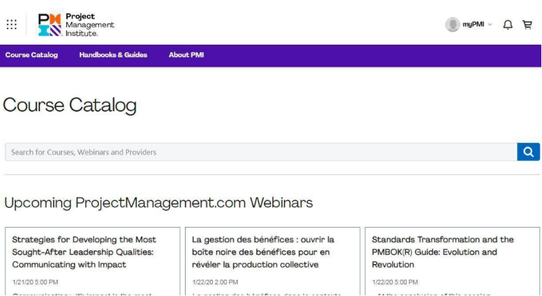Open the shopping cart
The image size is (542, 296).
(x=527, y=24)
